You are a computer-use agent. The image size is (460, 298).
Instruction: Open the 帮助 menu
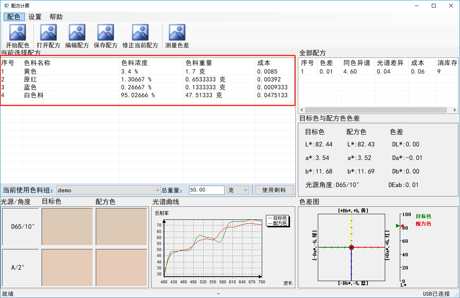(x=56, y=17)
